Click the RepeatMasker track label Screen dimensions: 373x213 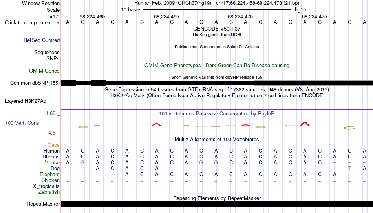[43, 204]
